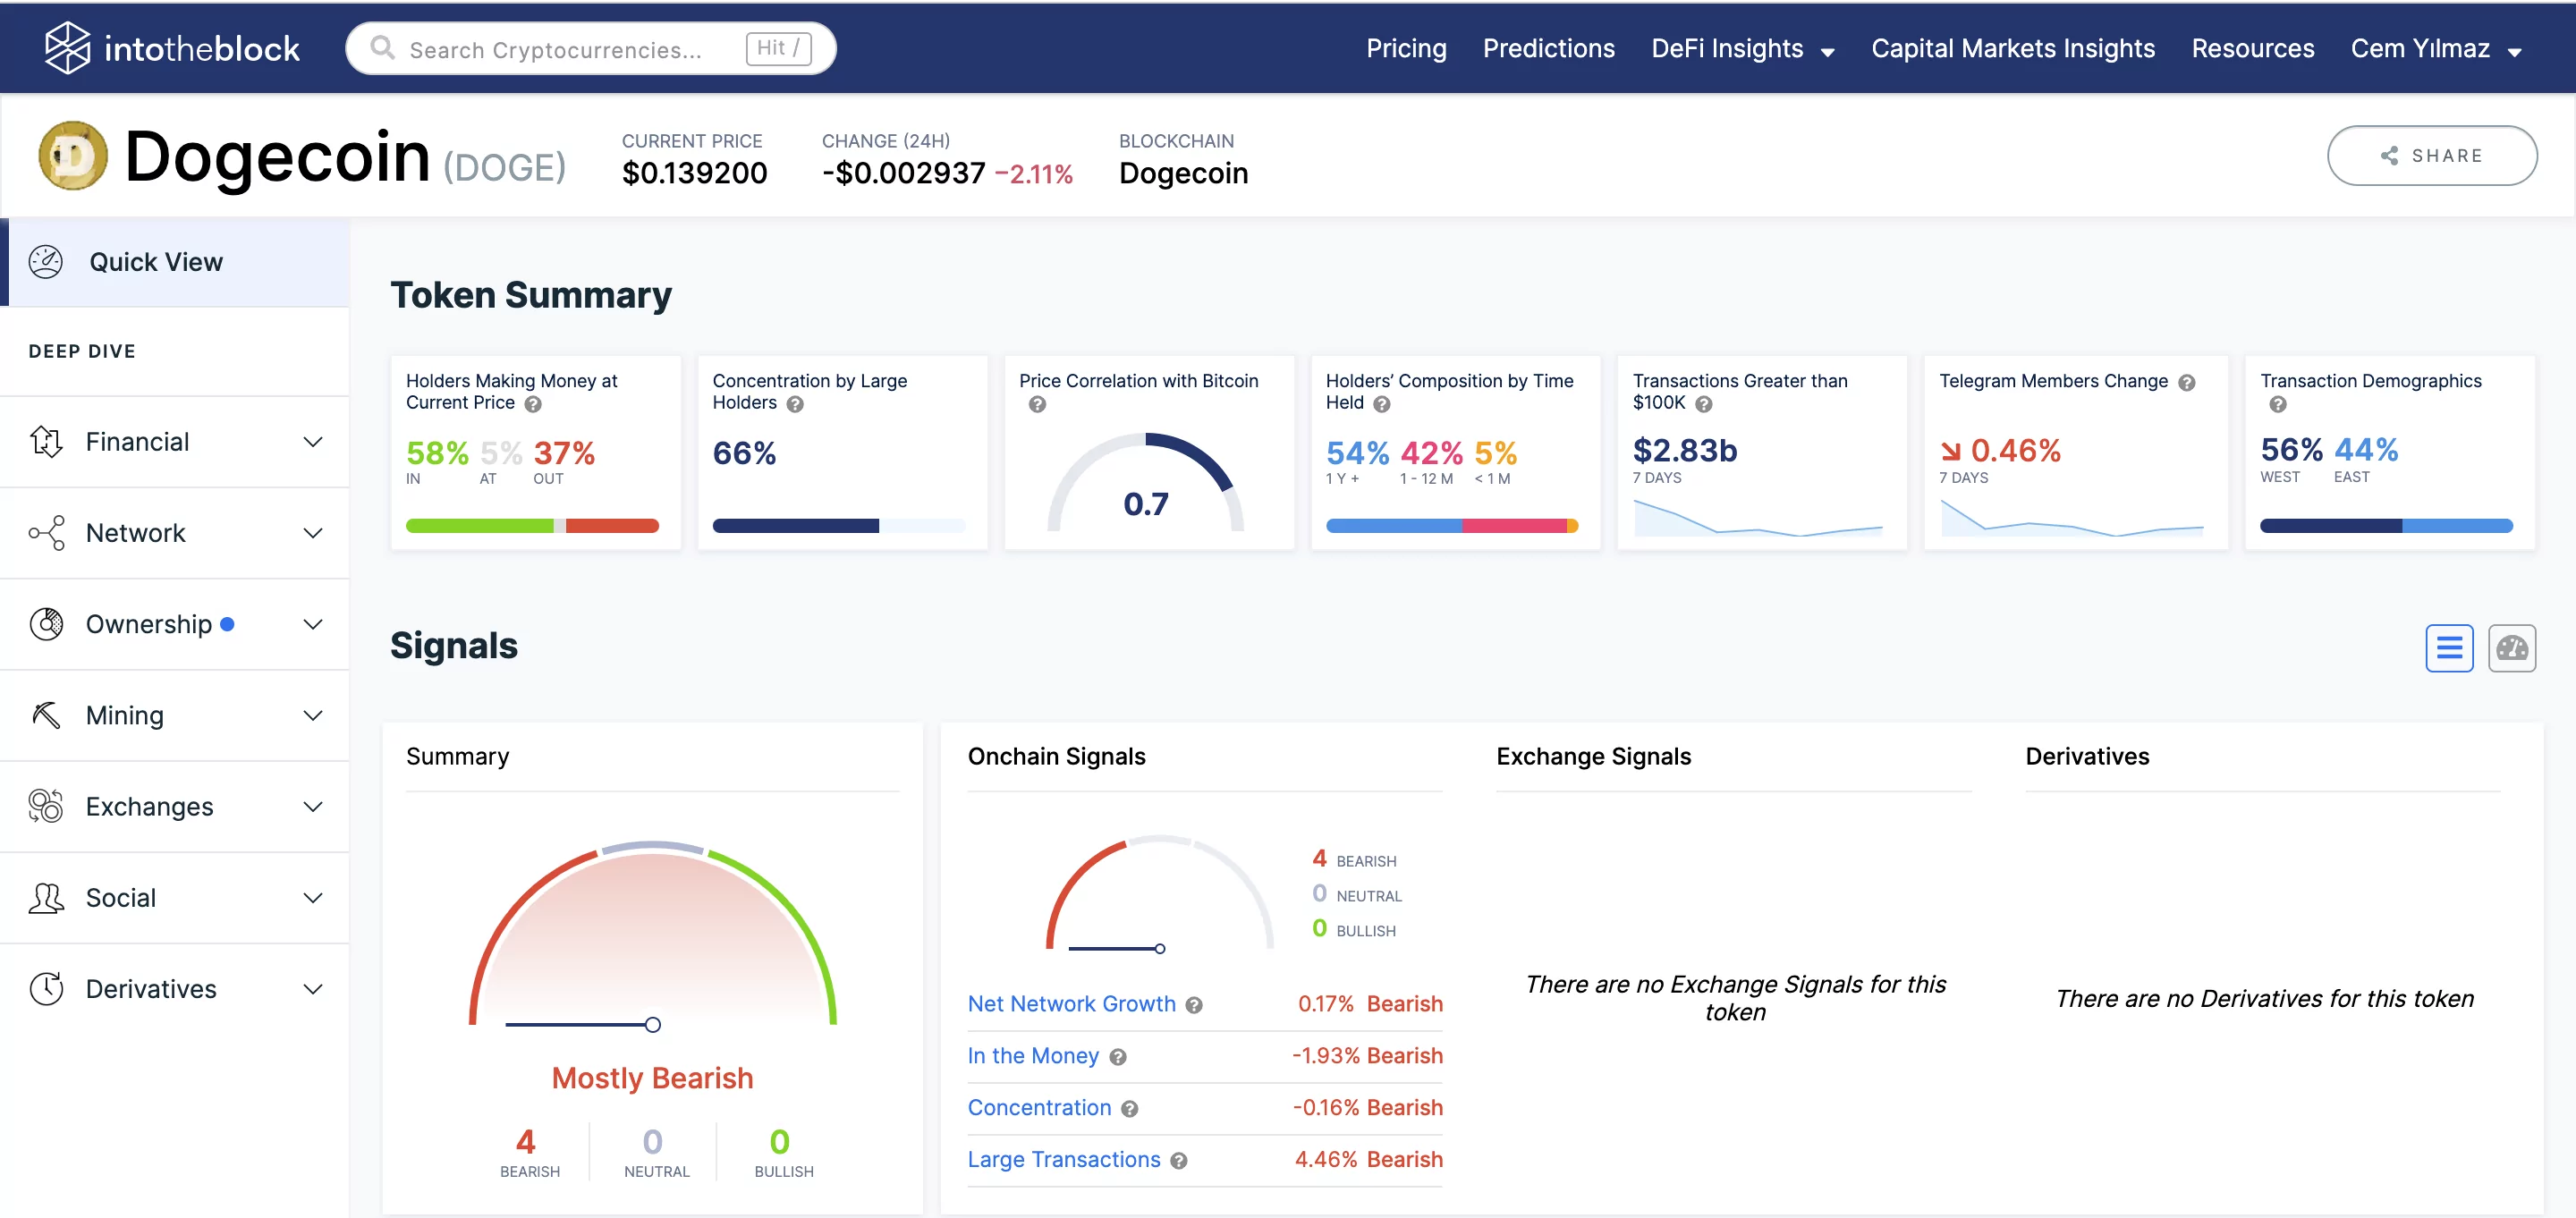Open help for Price Correlation with Bitcoin
Viewport: 2576px width, 1218px height.
coord(1037,404)
